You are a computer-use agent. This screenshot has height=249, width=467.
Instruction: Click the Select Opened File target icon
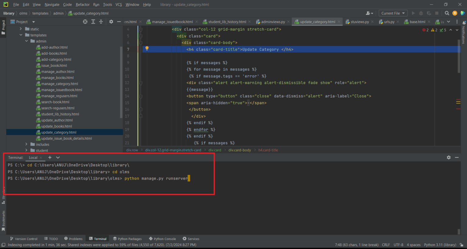(85, 22)
